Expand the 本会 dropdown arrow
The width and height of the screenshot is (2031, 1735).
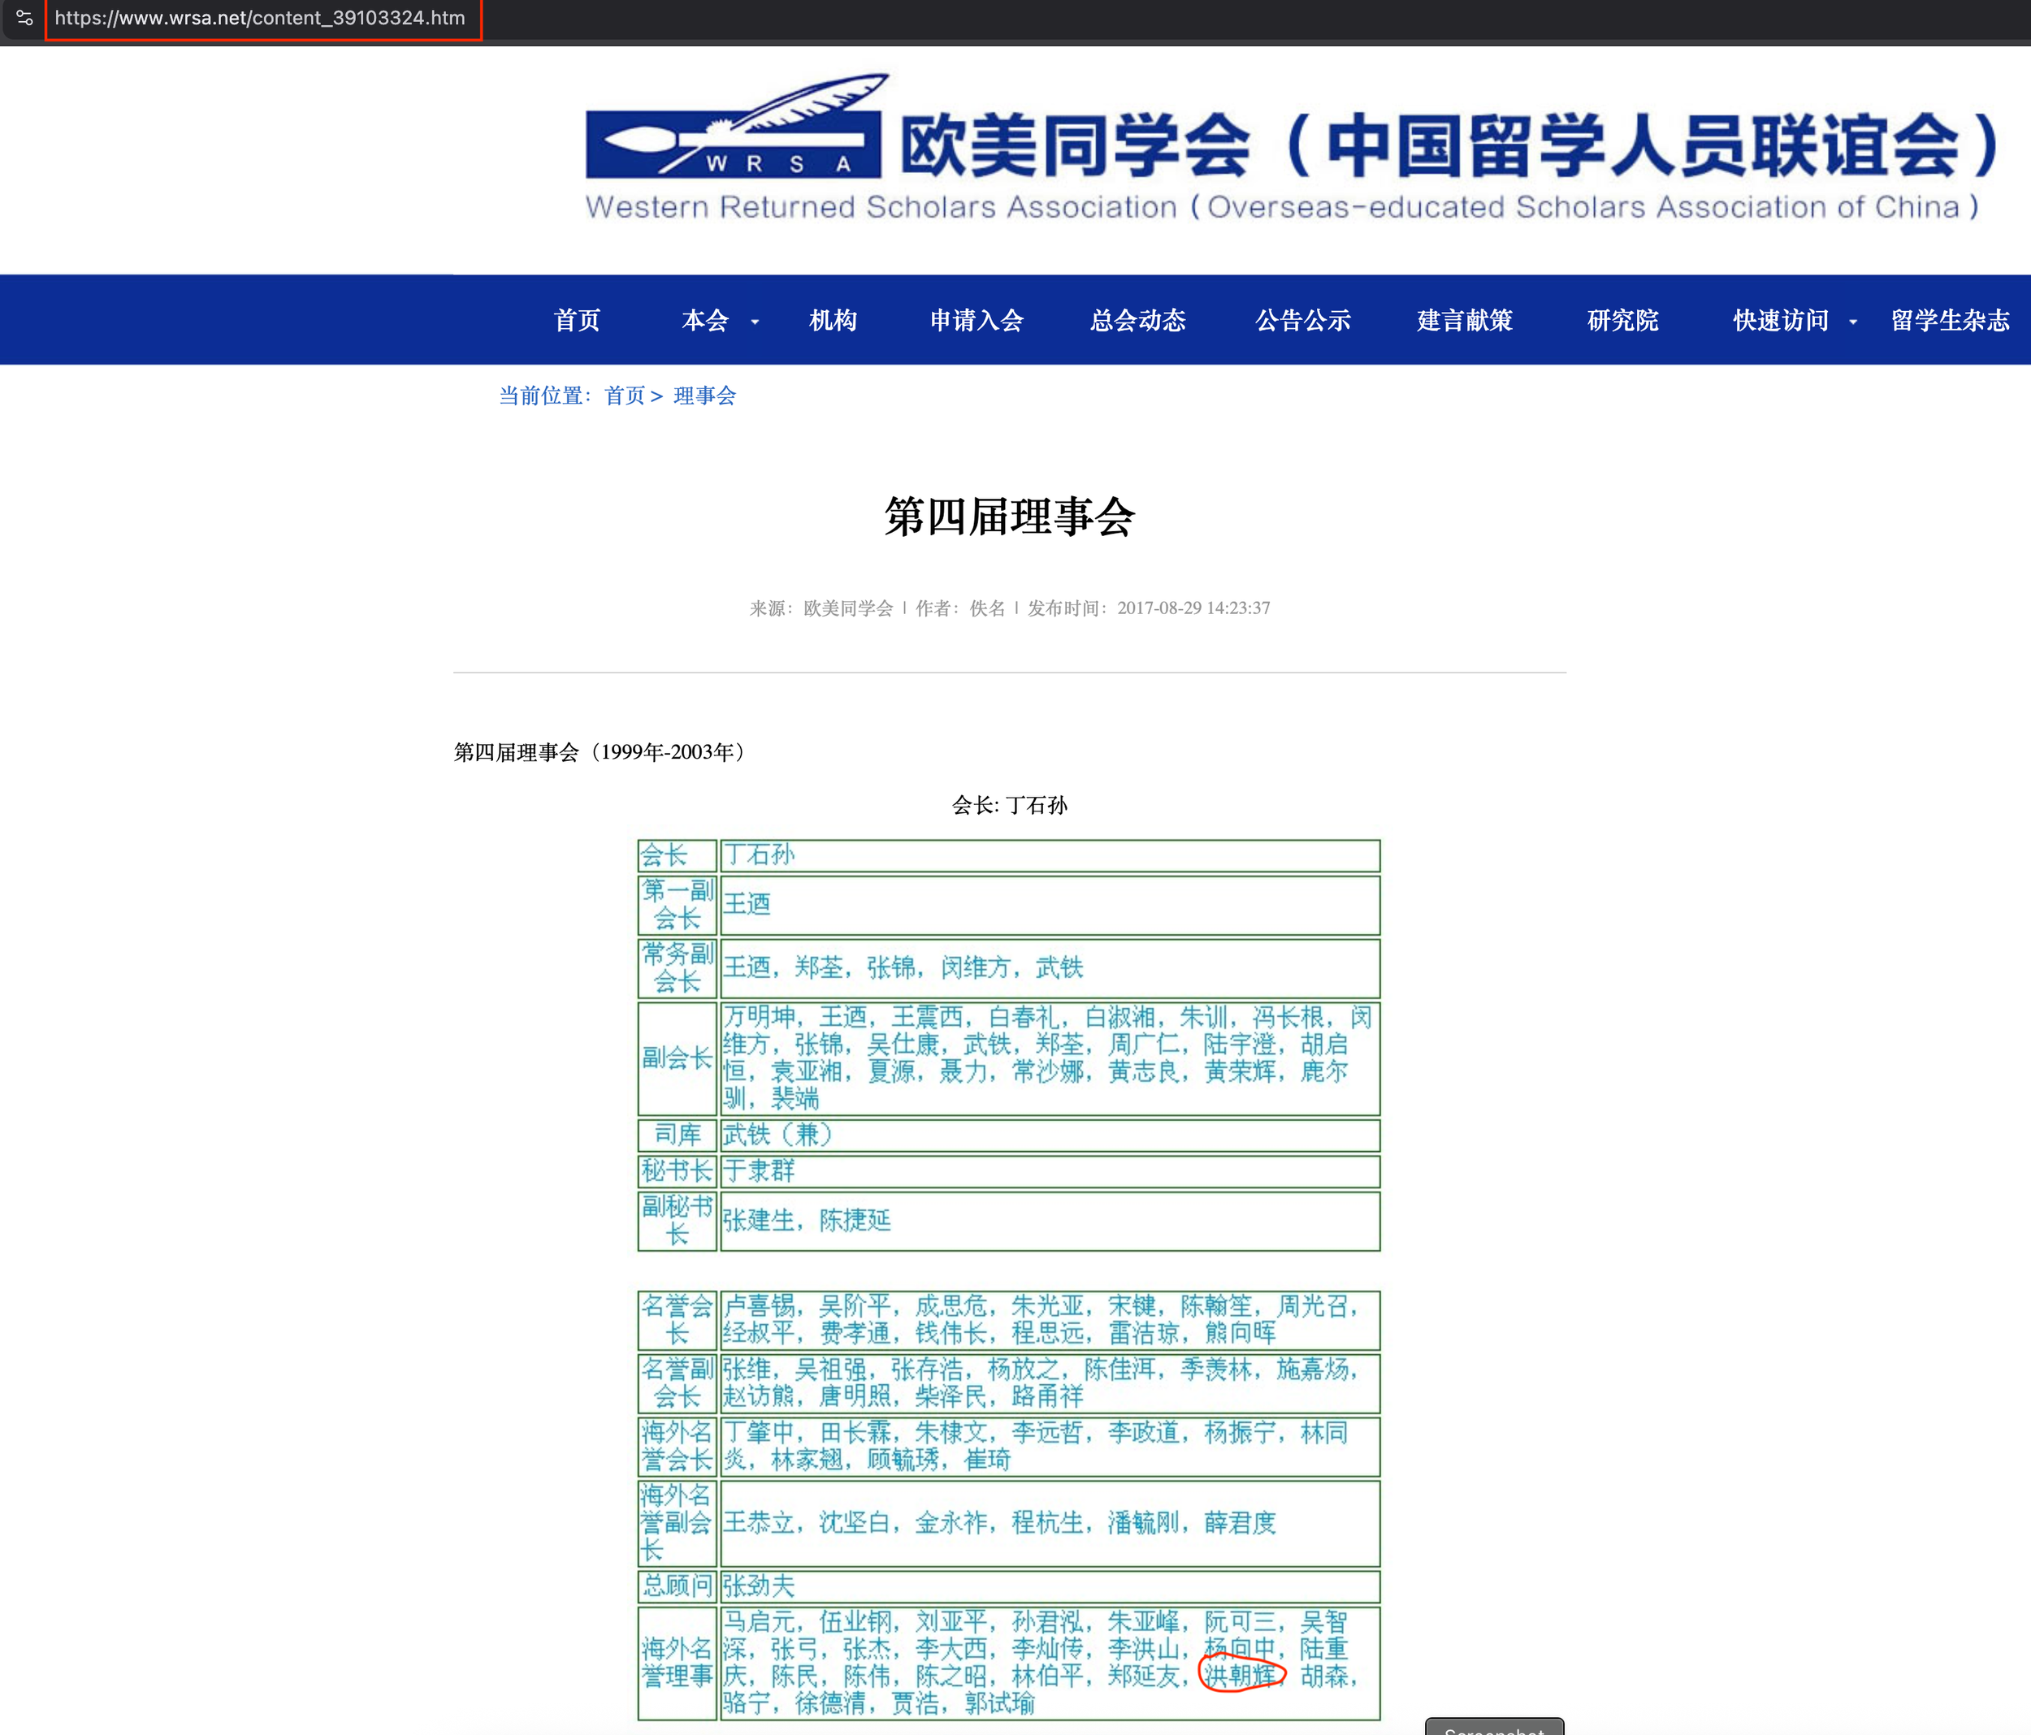pyautogui.click(x=755, y=322)
